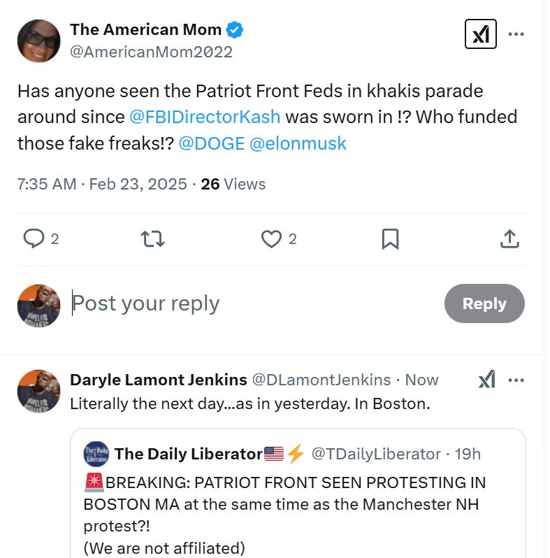Open more options on Daryle Jenkins' reply
The height and width of the screenshot is (558, 550).
(516, 380)
